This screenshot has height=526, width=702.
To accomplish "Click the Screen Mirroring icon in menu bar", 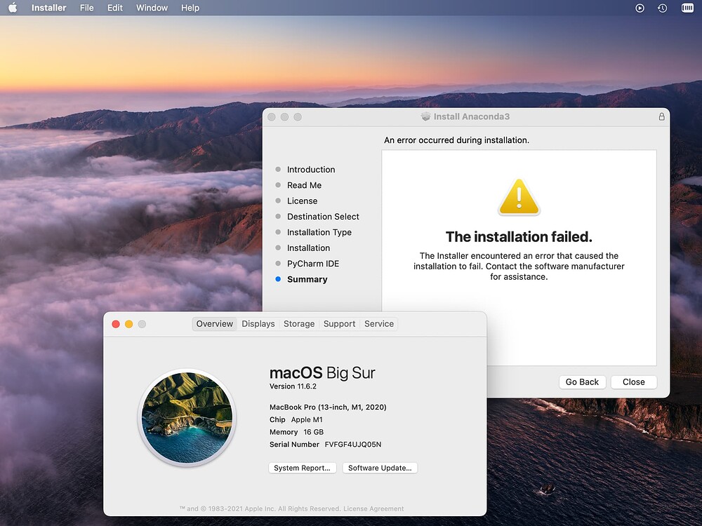I will 640,8.
